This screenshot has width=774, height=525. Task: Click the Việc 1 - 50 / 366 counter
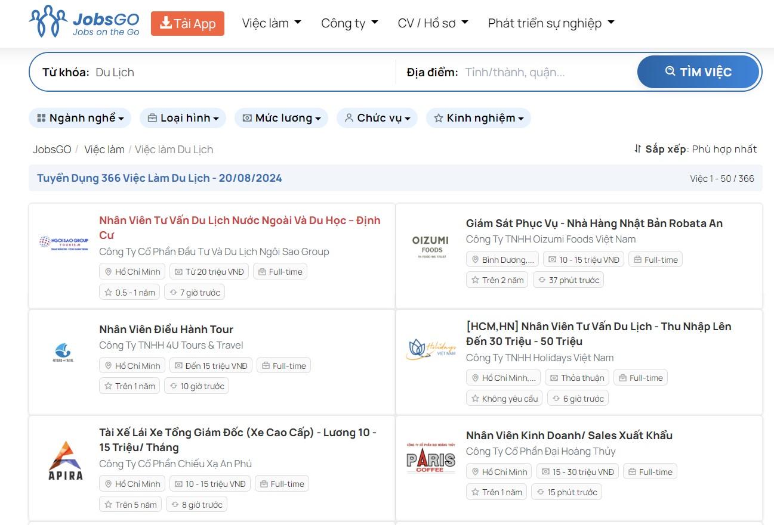722,179
